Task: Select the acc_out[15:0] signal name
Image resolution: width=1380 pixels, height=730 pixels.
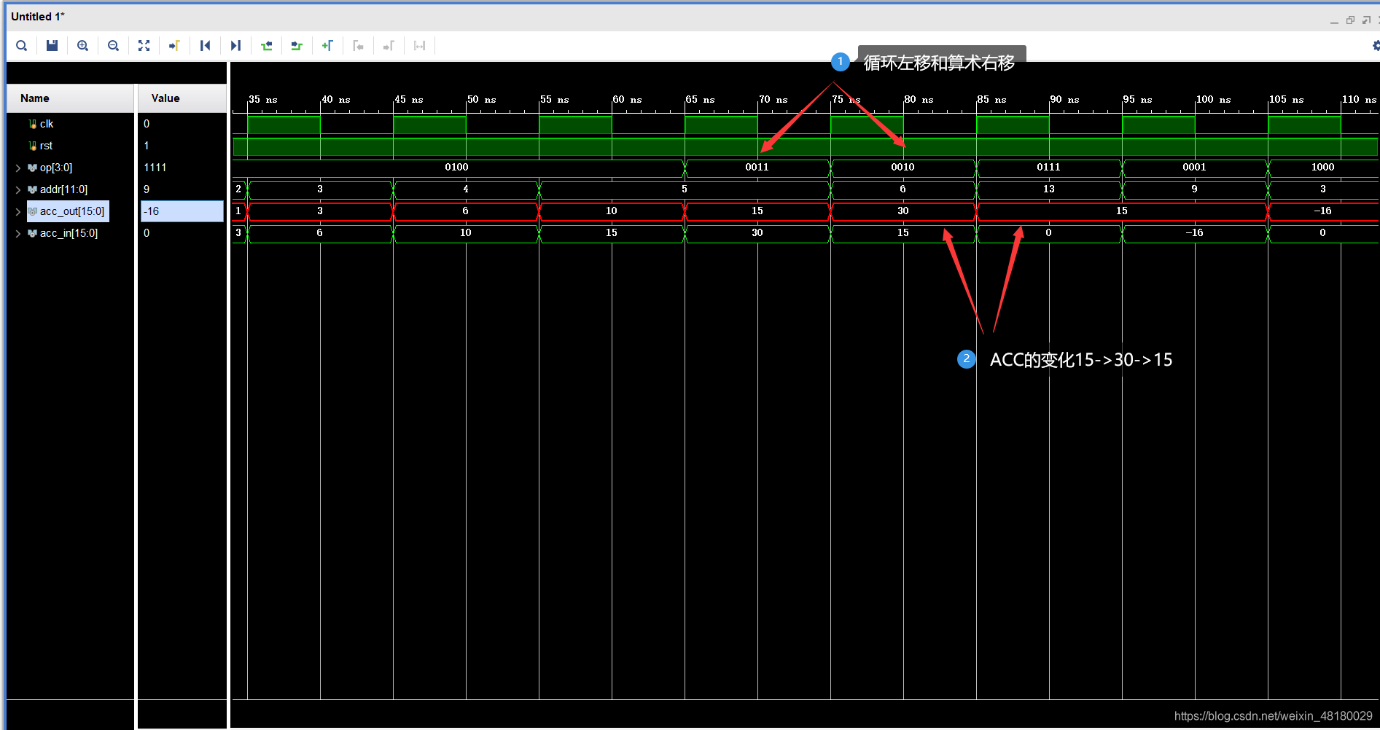Action: point(72,211)
